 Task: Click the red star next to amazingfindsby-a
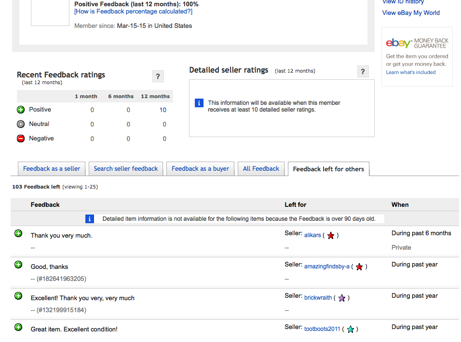359,267
